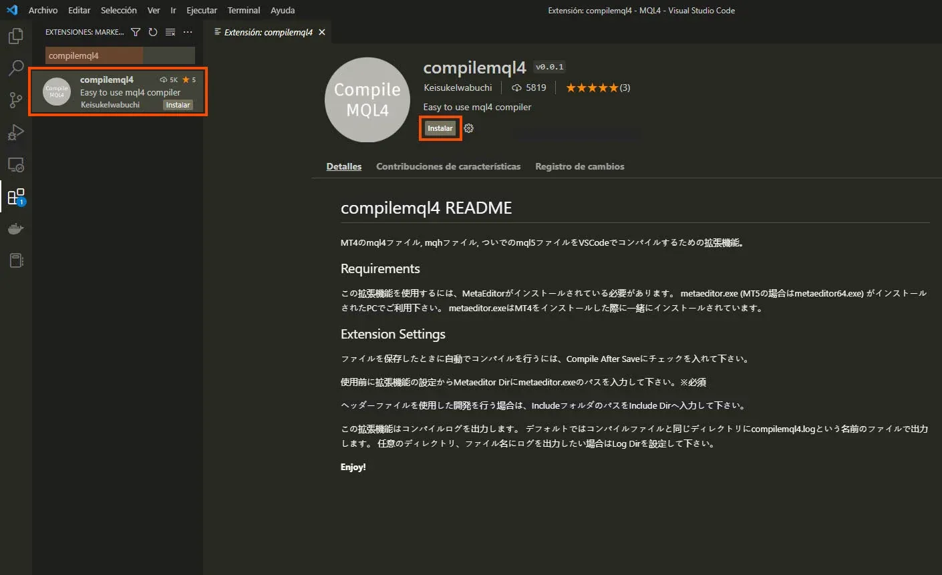Select the Extensions view icon
Viewport: 942px width, 575px height.
[x=15, y=196]
